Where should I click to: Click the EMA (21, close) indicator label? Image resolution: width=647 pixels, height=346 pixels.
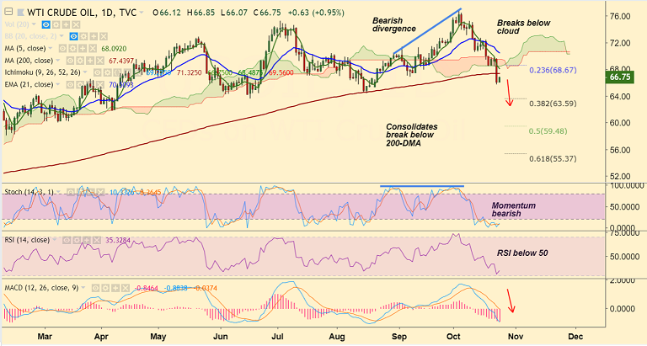click(x=29, y=84)
